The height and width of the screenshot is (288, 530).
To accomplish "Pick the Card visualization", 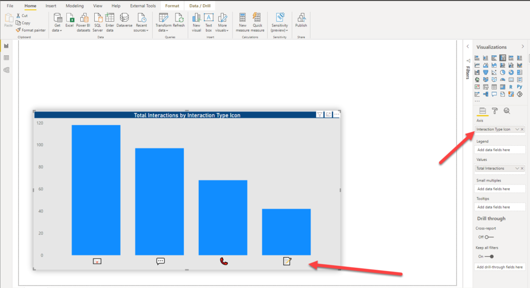I will click(x=511, y=80).
